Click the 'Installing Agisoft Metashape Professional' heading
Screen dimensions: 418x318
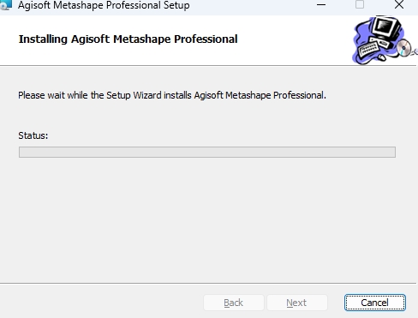coord(128,39)
